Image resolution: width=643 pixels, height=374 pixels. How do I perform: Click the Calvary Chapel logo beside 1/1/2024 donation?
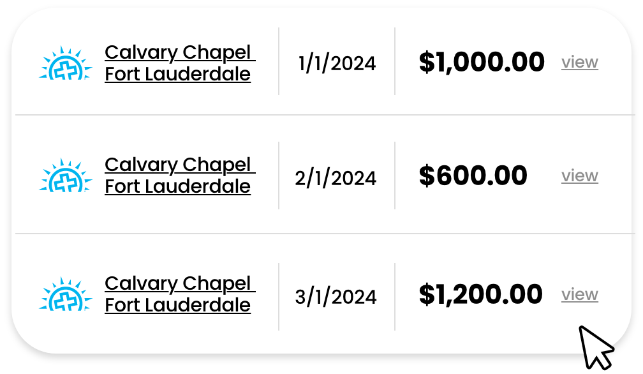coord(66,63)
